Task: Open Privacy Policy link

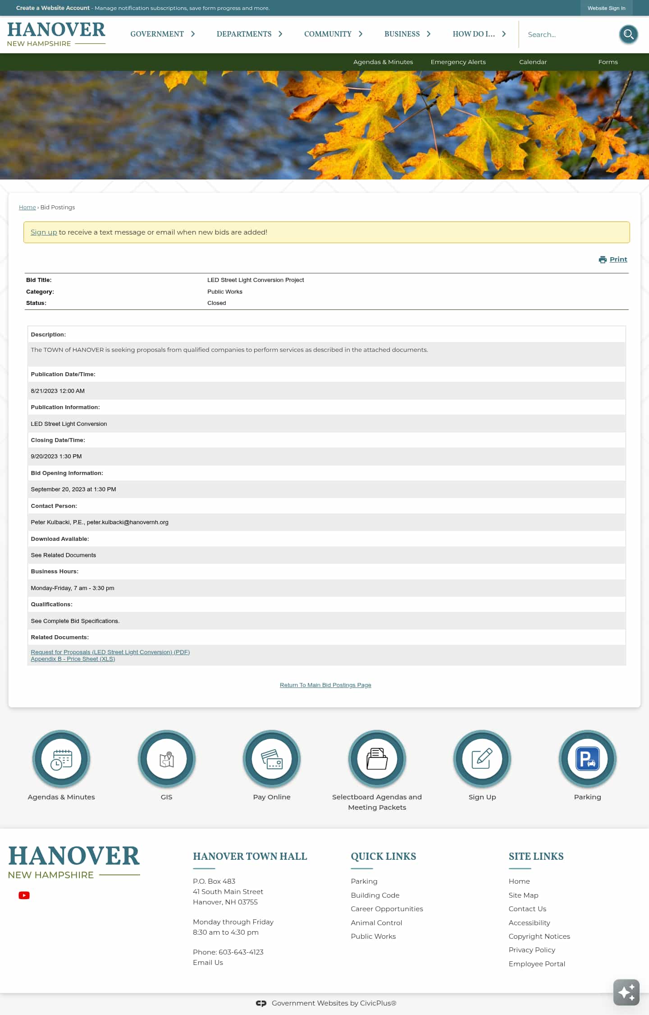Action: (x=532, y=950)
